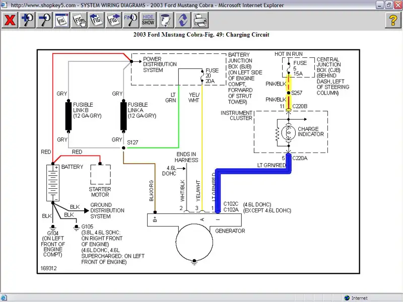Print the wiring diagram
Image resolution: width=403 pixels, height=302 pixels.
click(200, 20)
